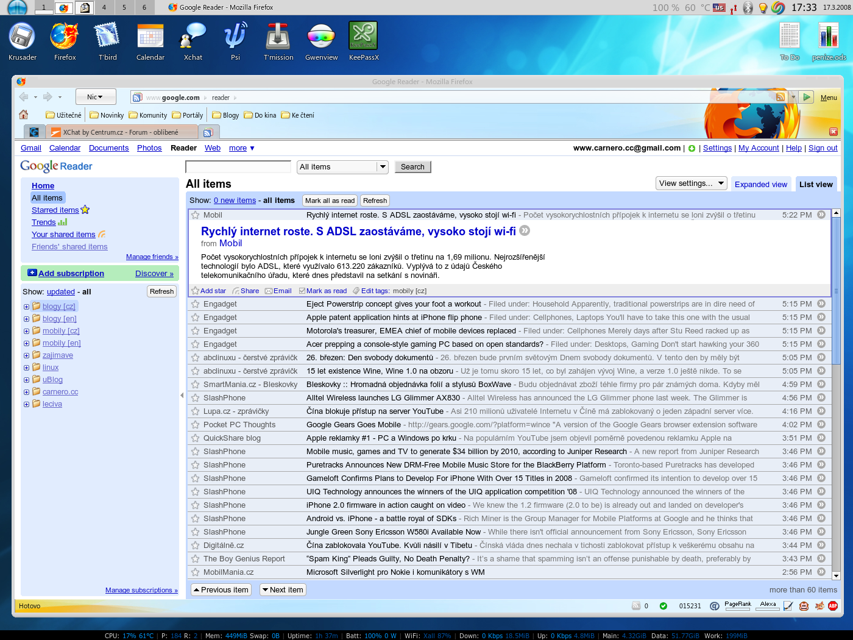Open the Discover link
This screenshot has height=640, width=853.
[x=154, y=274]
